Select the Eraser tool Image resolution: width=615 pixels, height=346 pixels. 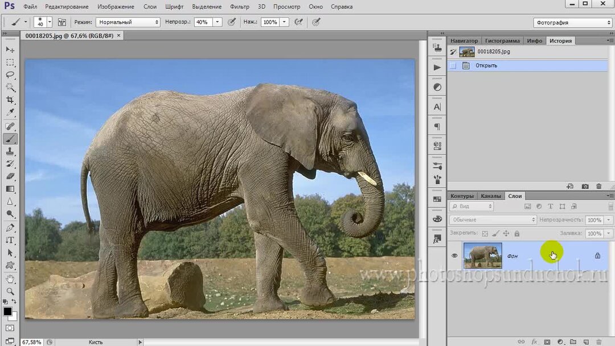(10, 176)
